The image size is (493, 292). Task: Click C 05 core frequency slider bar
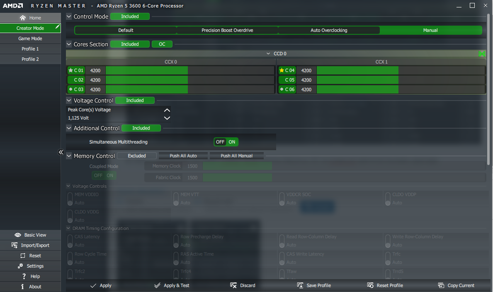pyautogui.click(x=401, y=80)
